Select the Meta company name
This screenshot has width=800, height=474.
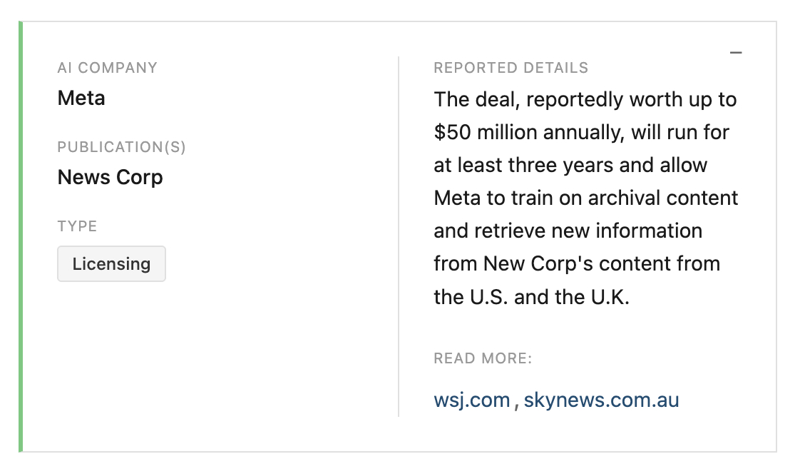coord(81,98)
